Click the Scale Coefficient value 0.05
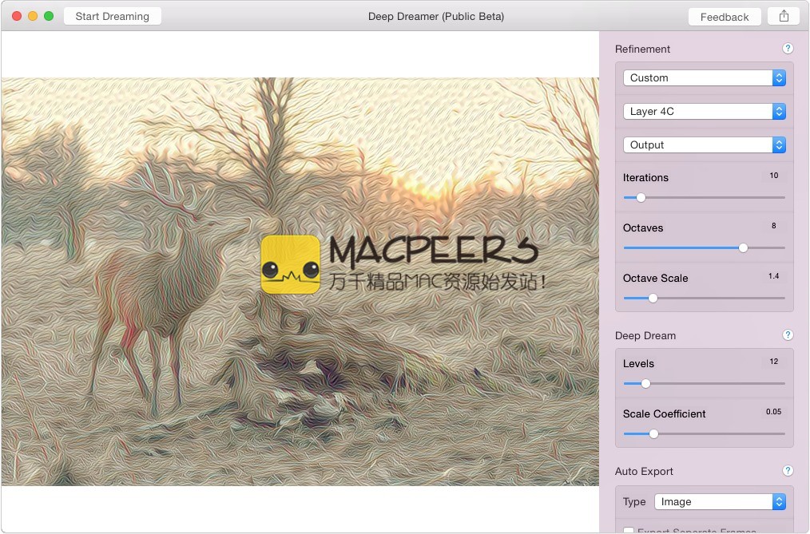Screen dimensions: 810x534 pos(773,412)
